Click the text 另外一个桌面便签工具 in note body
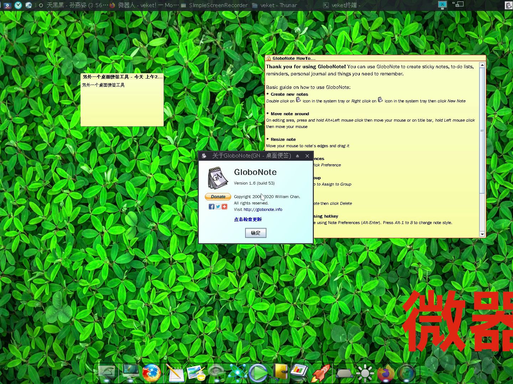Screen dimensions: 513x384 click(103, 85)
